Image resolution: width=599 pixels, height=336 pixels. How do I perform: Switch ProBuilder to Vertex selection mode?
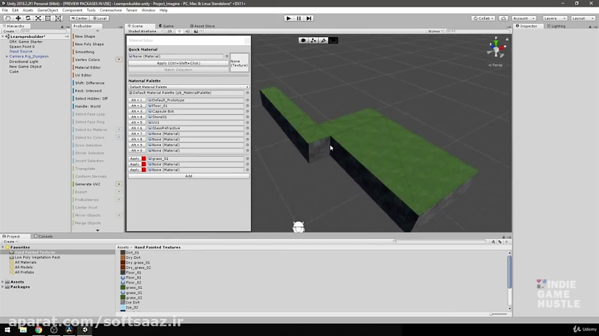pyautogui.click(x=313, y=41)
